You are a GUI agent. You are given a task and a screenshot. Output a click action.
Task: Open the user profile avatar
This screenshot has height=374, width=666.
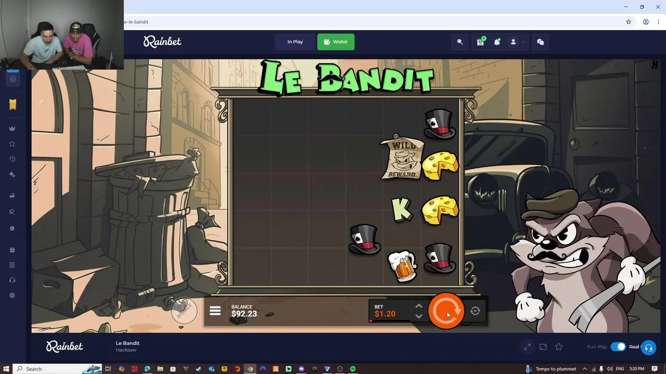[513, 42]
